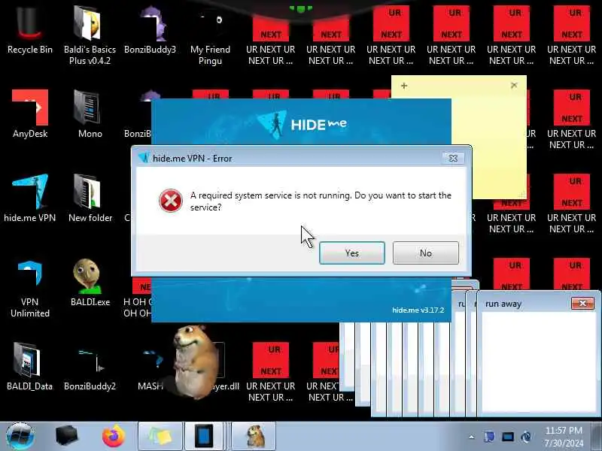The height and width of the screenshot is (451, 602).
Task: Delete the yellow sticky note
Action: click(x=514, y=85)
